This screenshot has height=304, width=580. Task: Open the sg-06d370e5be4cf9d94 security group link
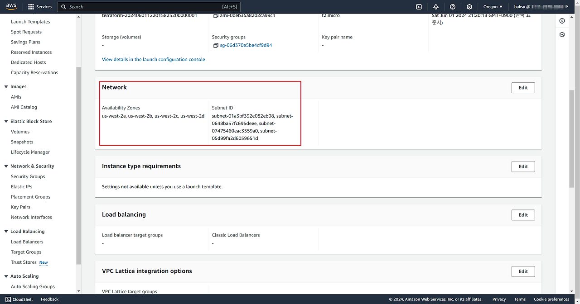[246, 45]
